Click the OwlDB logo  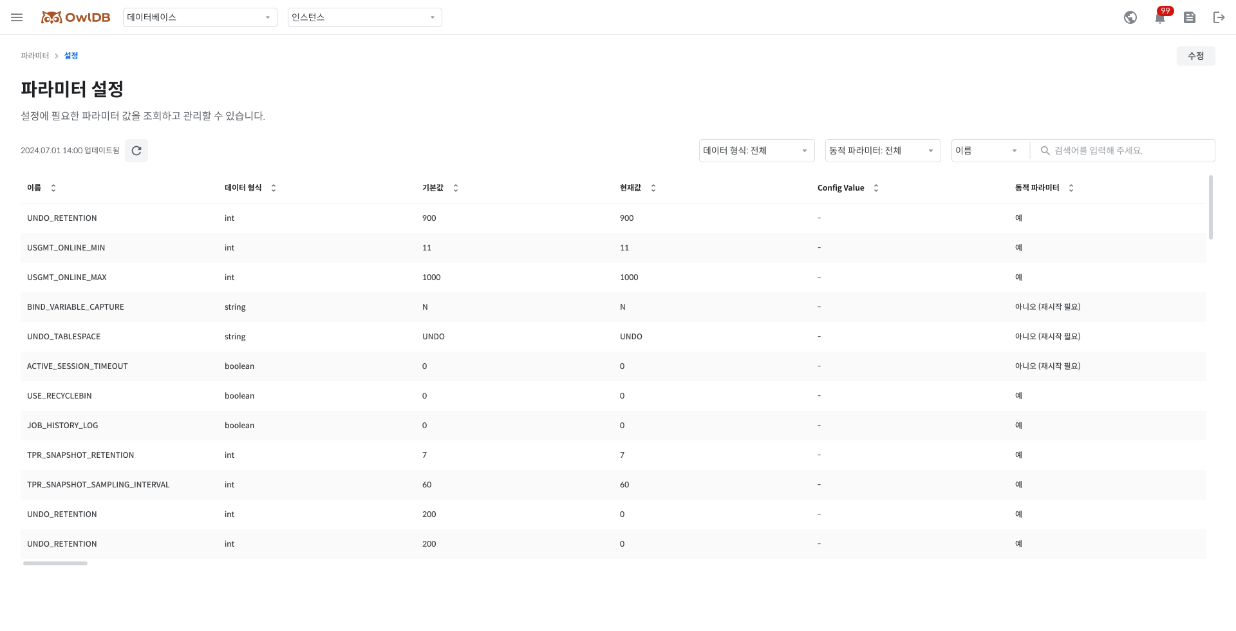[76, 17]
